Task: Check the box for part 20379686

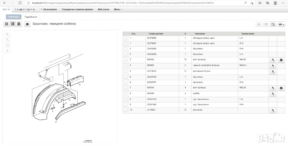Action: point(125,38)
